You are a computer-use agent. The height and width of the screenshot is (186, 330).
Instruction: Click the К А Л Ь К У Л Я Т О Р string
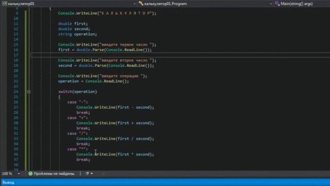click(126, 13)
